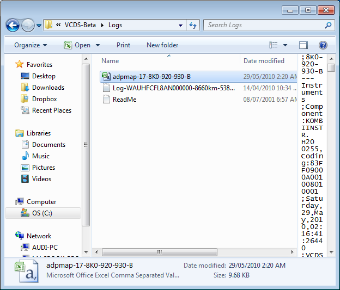340x290 pixels.
Task: Open the Organize dropdown menu
Action: 31,45
